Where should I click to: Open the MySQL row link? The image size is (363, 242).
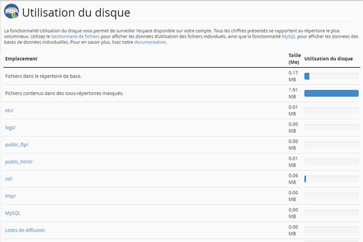coord(13,213)
